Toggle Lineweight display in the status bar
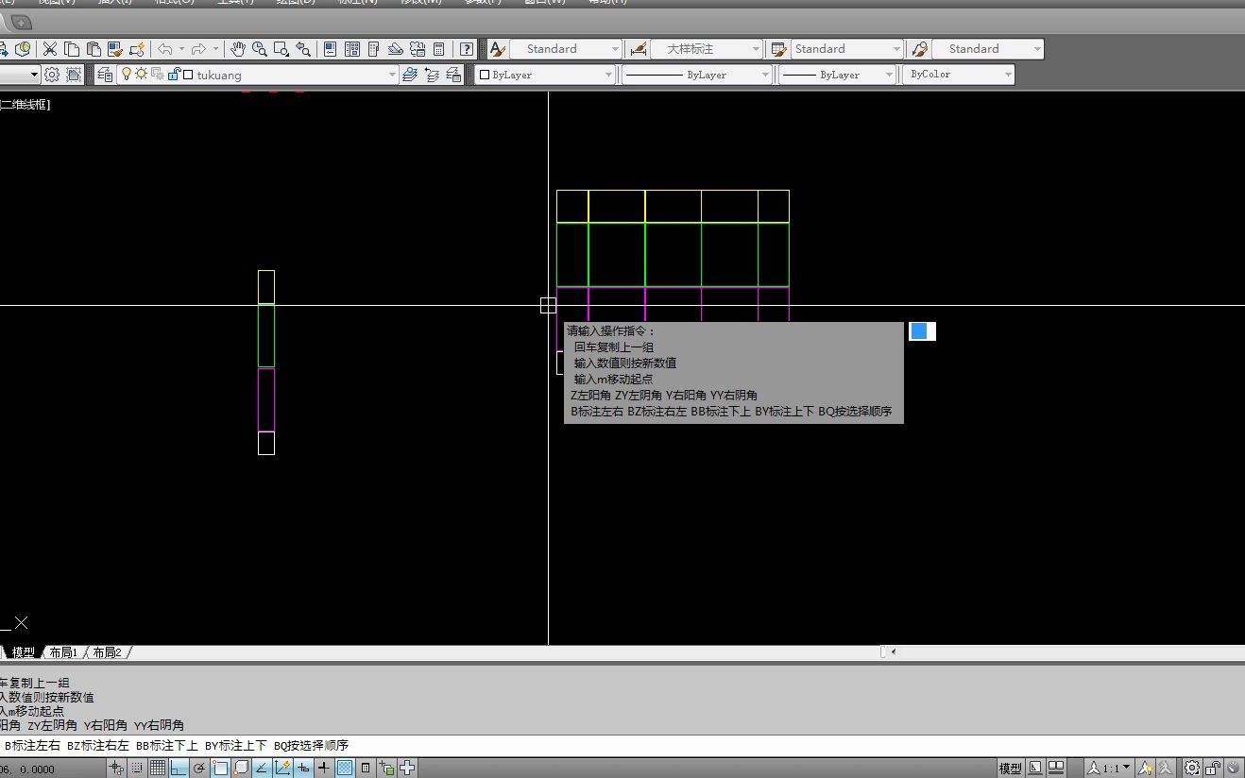Viewport: 1245px width, 778px height. click(323, 768)
